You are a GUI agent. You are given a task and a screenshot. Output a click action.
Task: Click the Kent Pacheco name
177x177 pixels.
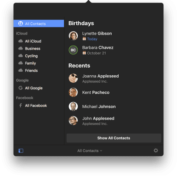[x=96, y=92]
